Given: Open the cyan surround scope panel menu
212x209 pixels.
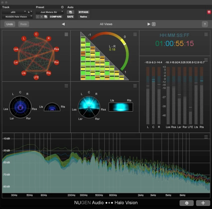Looking at the screenshot, I should [x=135, y=86].
